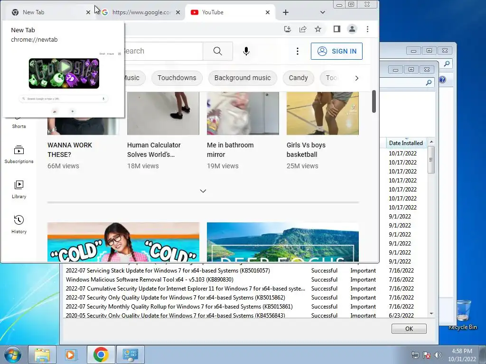The height and width of the screenshot is (364, 486).
Task: Close the google.com tab
Action: (x=178, y=12)
